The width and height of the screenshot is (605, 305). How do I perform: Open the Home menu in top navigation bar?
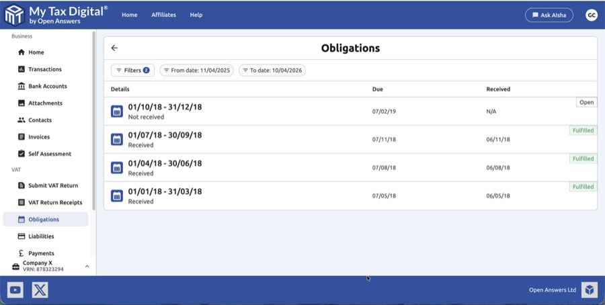point(130,15)
